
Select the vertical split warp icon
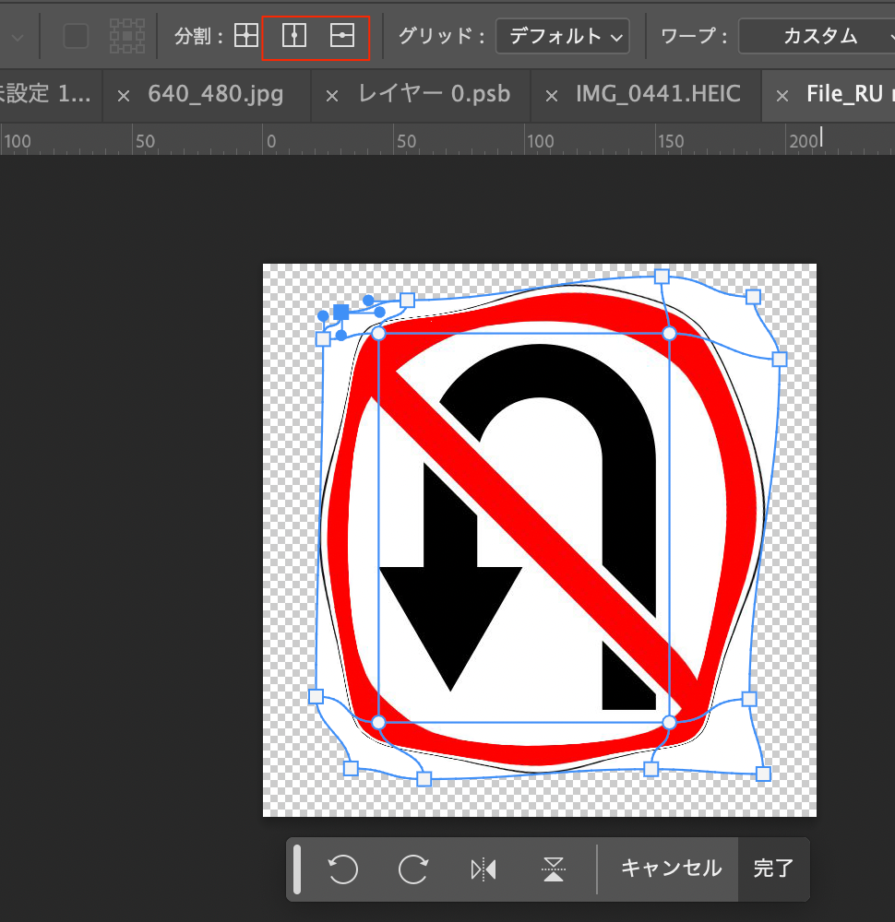[294, 36]
